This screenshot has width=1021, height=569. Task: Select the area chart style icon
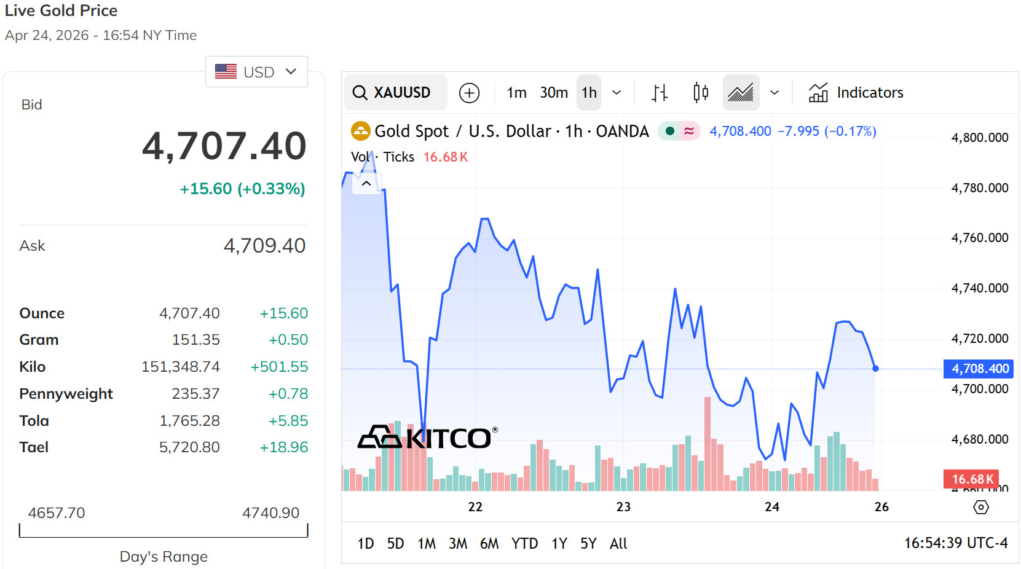741,93
